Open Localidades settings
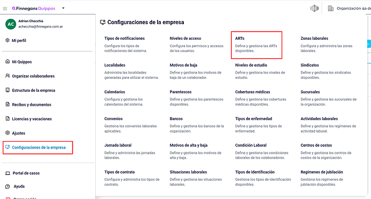The height and width of the screenshot is (199, 371). 115,65
